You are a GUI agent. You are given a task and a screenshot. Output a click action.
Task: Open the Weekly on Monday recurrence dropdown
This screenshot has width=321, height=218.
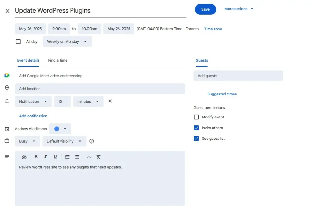point(67,42)
